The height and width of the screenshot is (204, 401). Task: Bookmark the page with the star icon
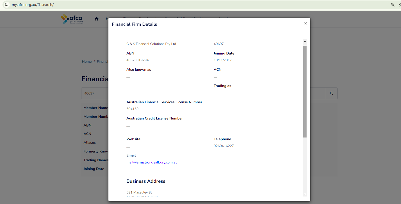click(x=400, y=5)
